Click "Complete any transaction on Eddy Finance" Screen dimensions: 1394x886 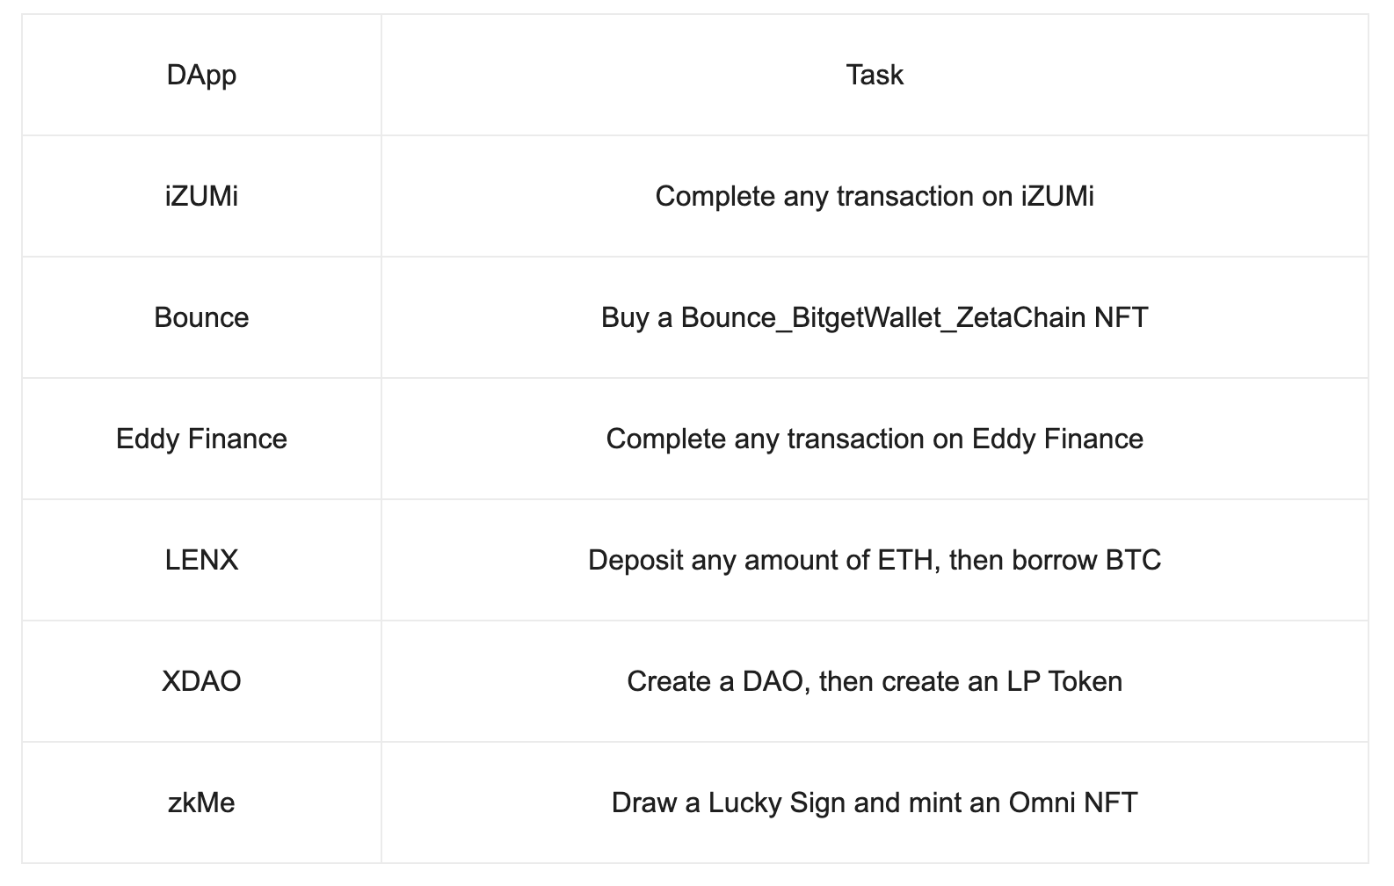(874, 439)
